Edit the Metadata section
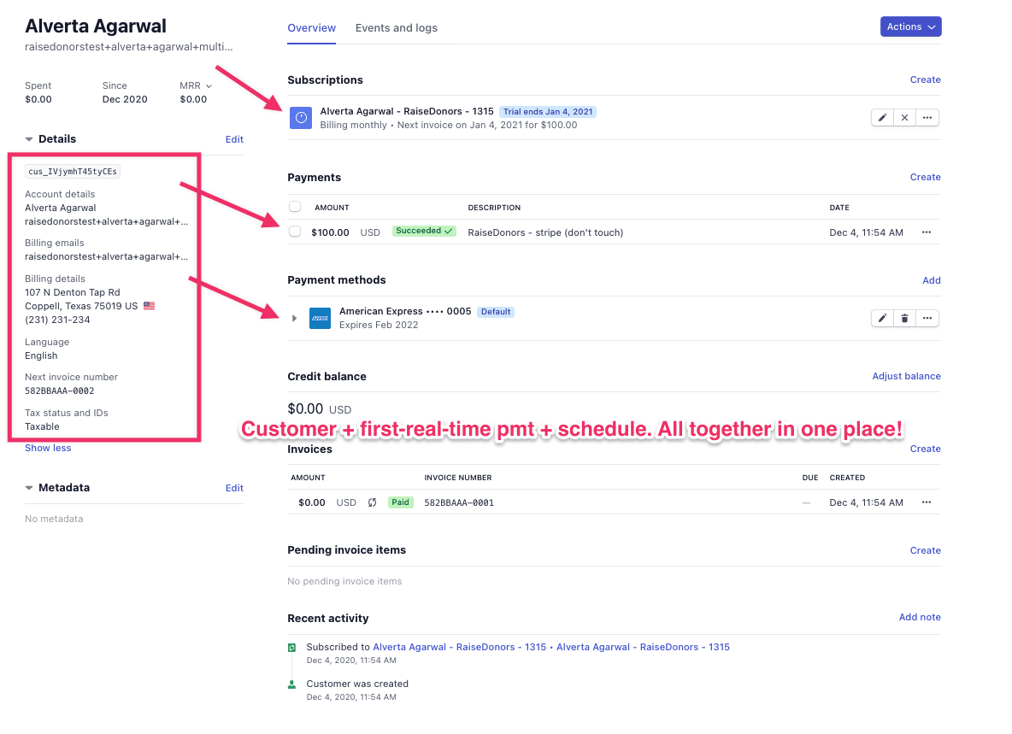 (234, 488)
